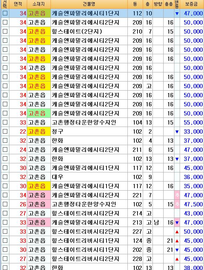204x270 pixels.
Task: Click the down arrow in the 한화 37,000 13층 row
Action: click(x=177, y=159)
